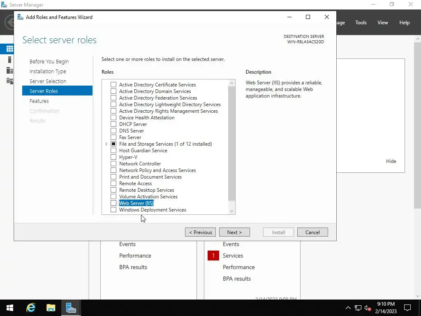Viewport: 421px width, 316px height.
Task: Check Print and Document Services
Action: [x=113, y=177]
